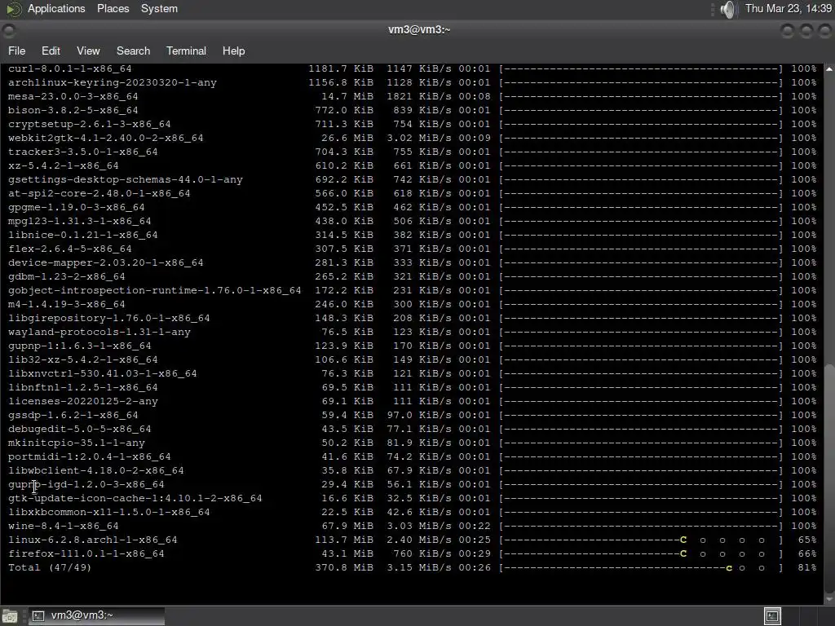
Task: Click mpg123-1.31.3-1-x86_64 package name
Action: point(79,221)
